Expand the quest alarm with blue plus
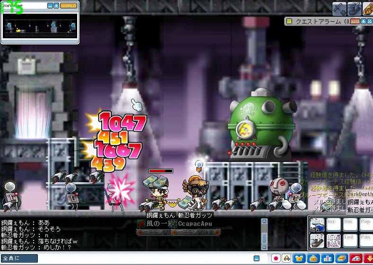The image size is (373, 265). 364,22
